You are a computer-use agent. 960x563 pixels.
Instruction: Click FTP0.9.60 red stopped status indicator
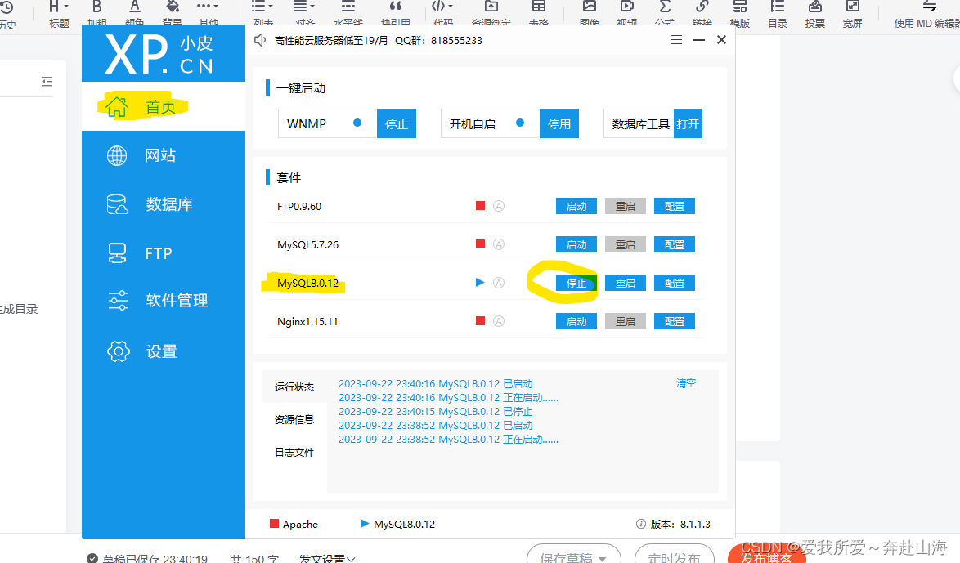click(481, 206)
